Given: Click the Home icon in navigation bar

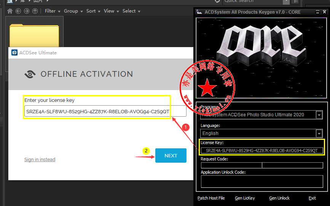Looking at the screenshot, I should click(10, 11).
